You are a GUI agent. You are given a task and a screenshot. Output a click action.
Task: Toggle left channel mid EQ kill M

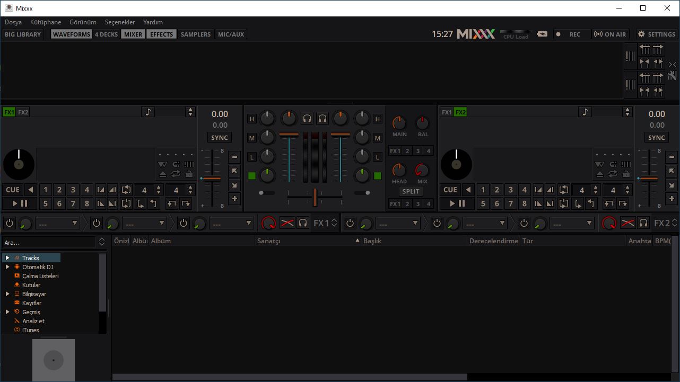pos(251,138)
